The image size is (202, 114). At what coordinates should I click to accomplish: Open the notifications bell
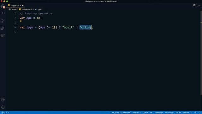click(x=199, y=113)
